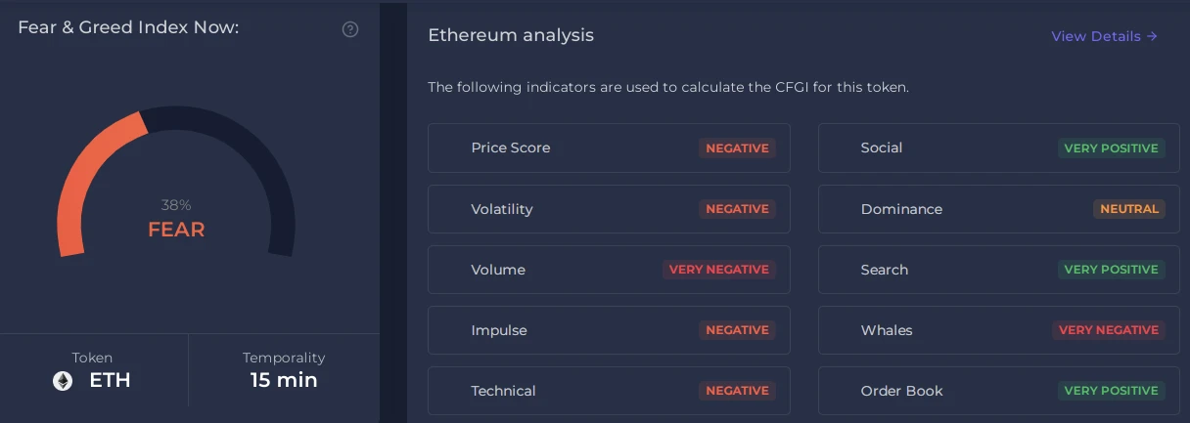Click the arrow beside View Details

coord(1152,36)
